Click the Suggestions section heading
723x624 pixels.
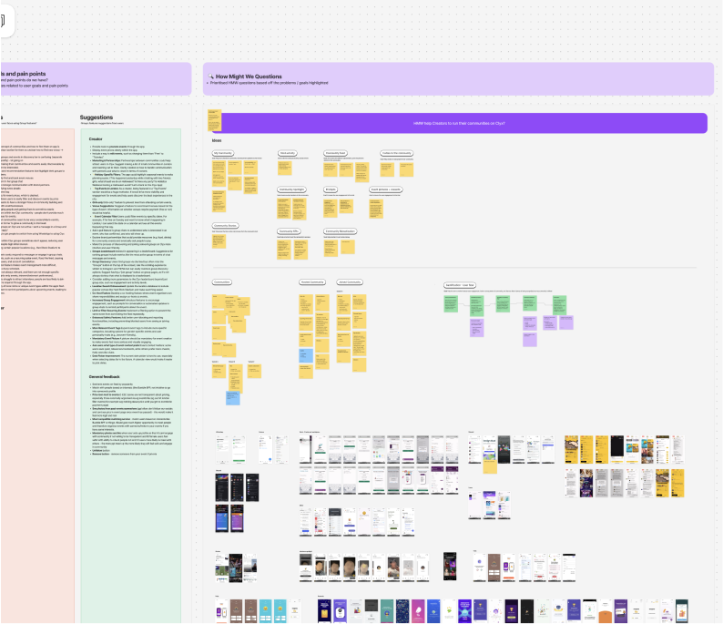pyautogui.click(x=97, y=118)
